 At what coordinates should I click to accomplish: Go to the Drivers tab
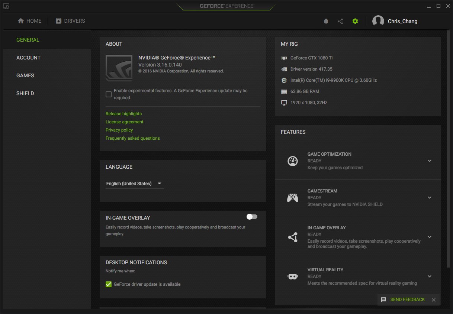(70, 21)
